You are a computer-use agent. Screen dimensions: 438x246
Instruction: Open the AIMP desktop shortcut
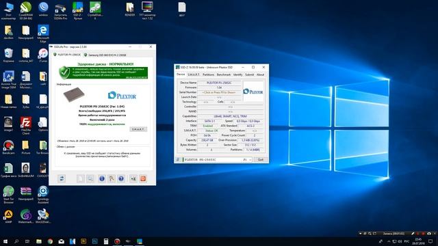point(8,217)
